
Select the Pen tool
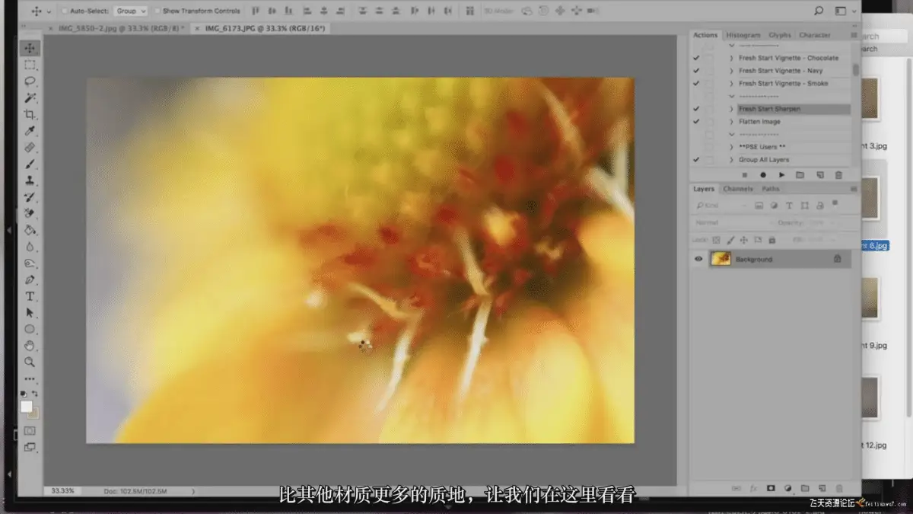tap(30, 280)
